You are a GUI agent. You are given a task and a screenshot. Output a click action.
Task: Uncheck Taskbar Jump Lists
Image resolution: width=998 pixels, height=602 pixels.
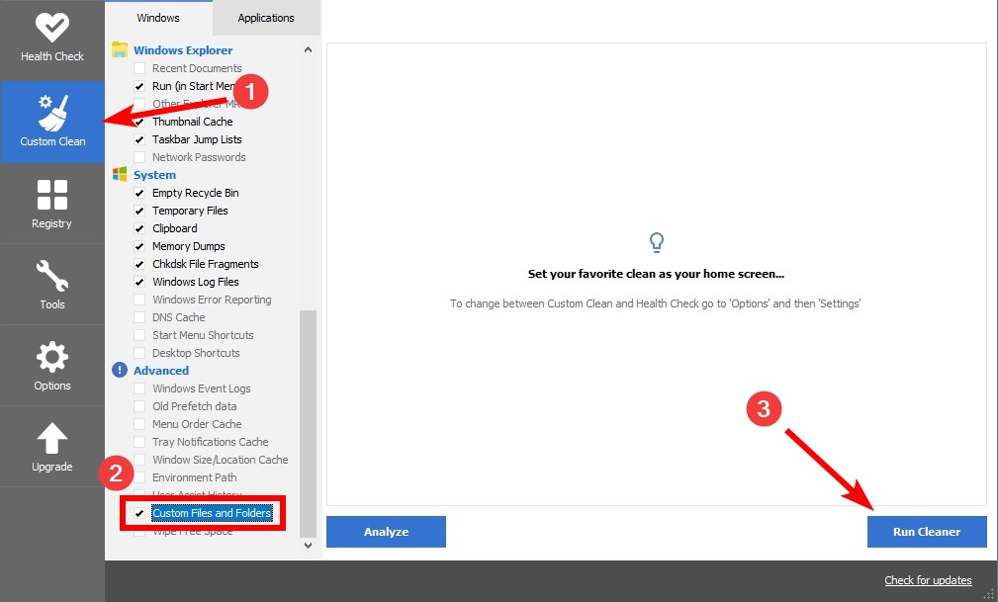[139, 139]
